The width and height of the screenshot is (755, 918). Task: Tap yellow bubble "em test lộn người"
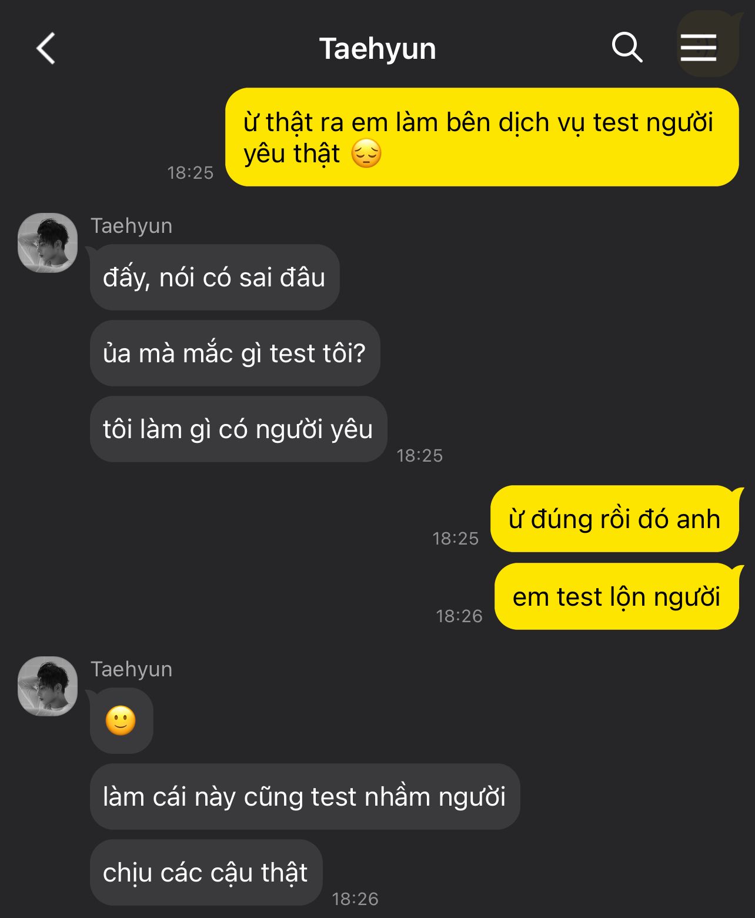point(616,596)
